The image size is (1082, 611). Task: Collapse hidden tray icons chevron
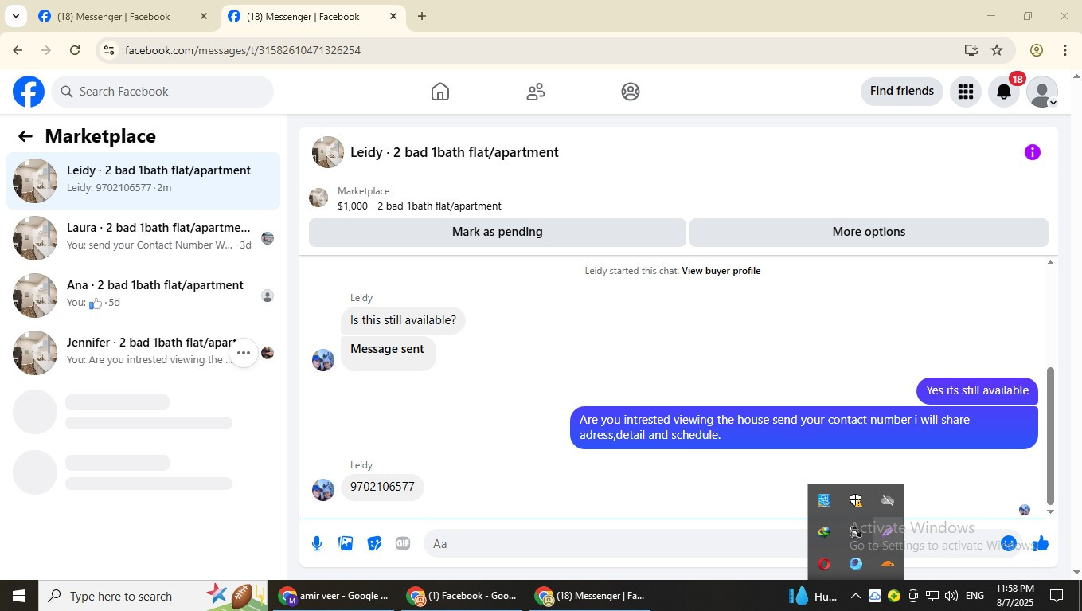click(x=855, y=596)
